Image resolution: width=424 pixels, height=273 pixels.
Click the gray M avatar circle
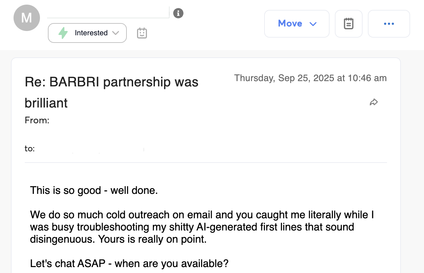coord(26,18)
